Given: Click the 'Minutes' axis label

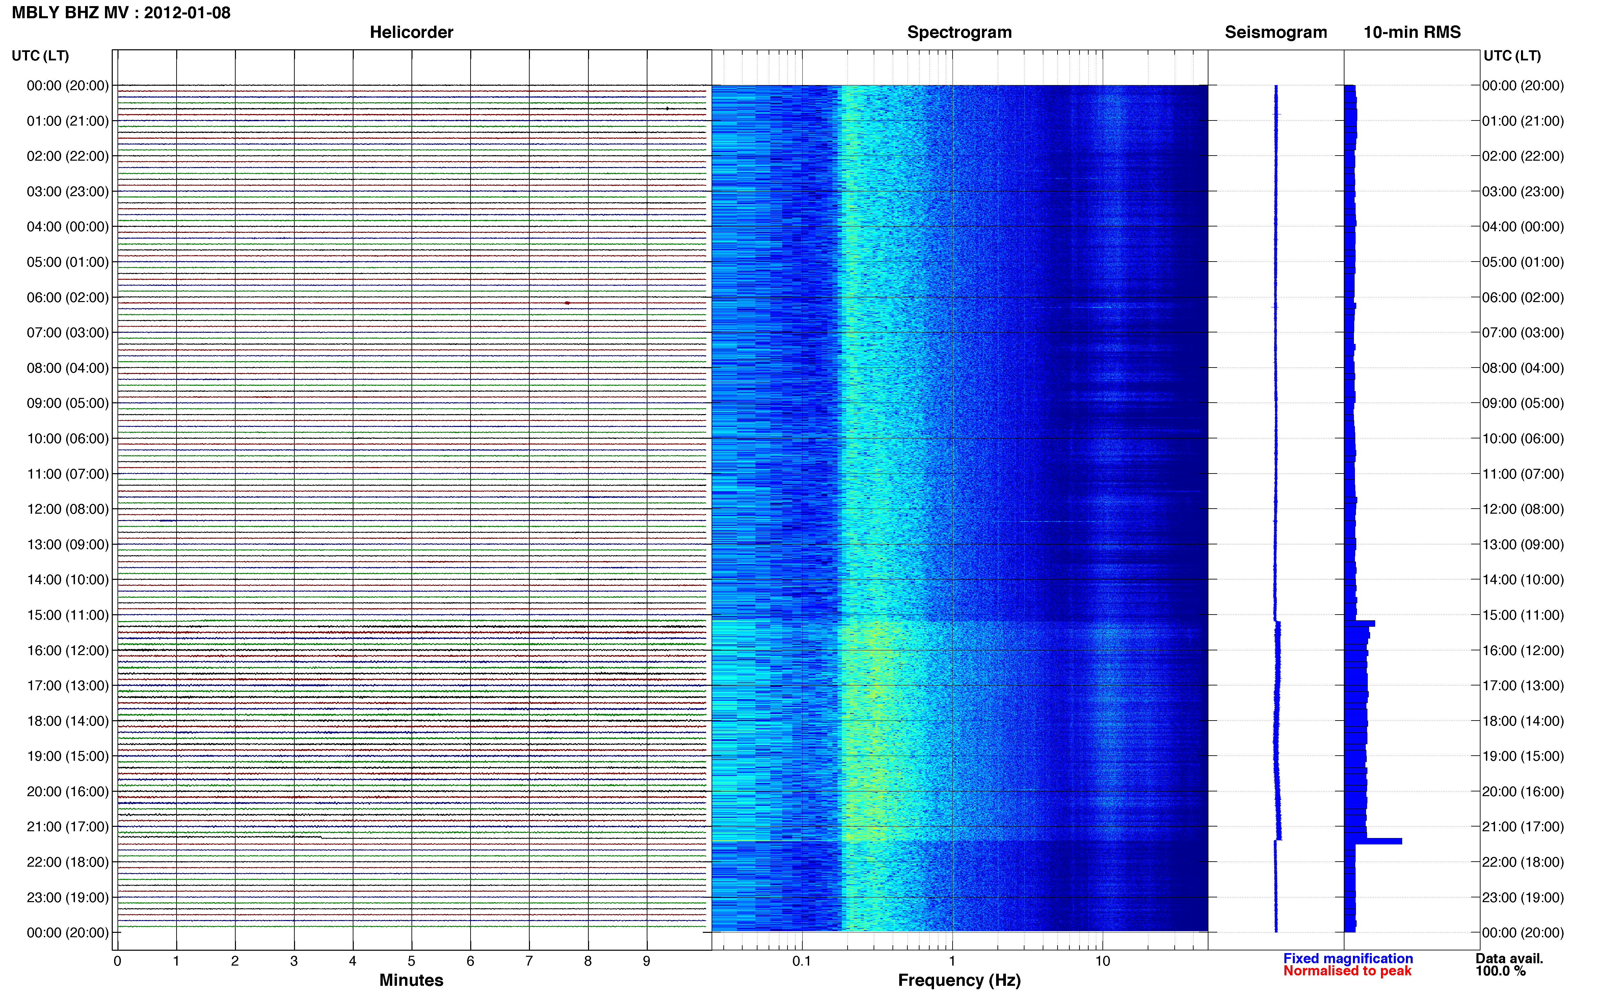Looking at the screenshot, I should point(411,980).
